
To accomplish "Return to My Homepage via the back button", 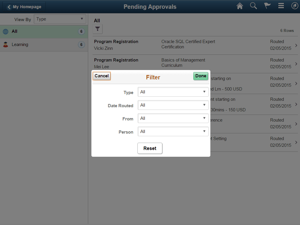I will point(24,6).
